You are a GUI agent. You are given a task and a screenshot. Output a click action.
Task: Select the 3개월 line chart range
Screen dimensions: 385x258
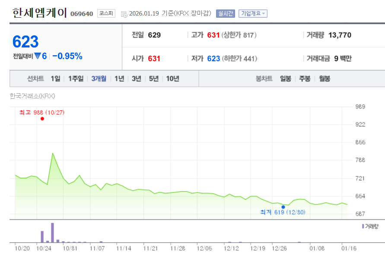click(x=99, y=79)
